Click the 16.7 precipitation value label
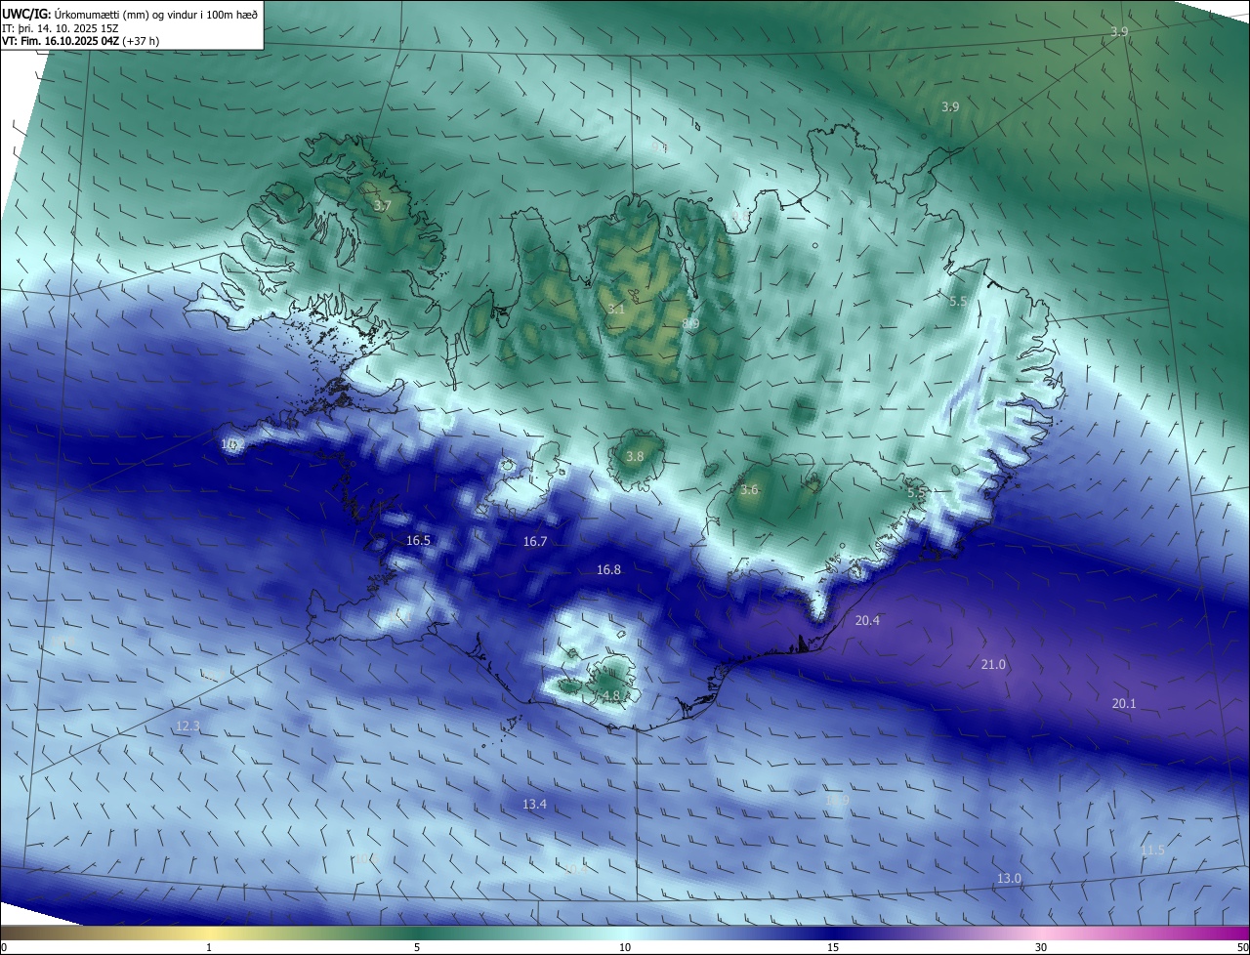 click(x=535, y=541)
